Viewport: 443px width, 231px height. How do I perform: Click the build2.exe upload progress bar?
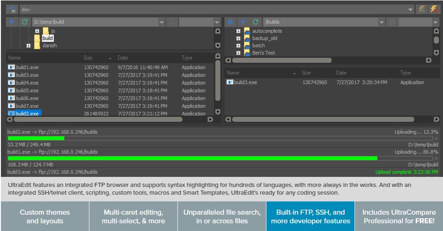(x=220, y=138)
